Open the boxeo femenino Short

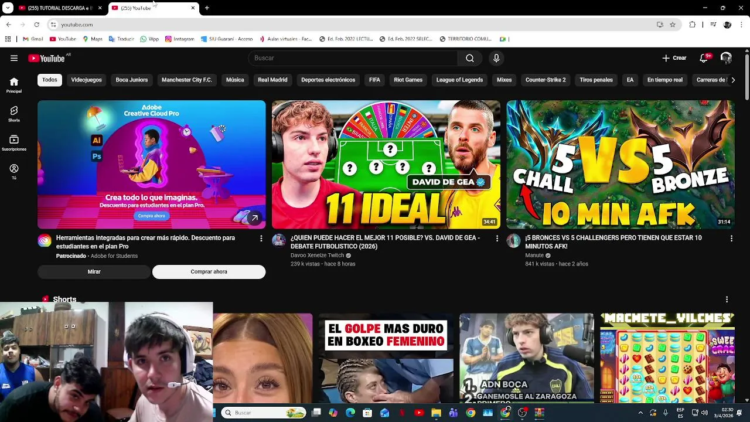pyautogui.click(x=386, y=358)
